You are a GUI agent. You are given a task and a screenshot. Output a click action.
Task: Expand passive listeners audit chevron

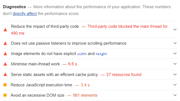(175, 43)
